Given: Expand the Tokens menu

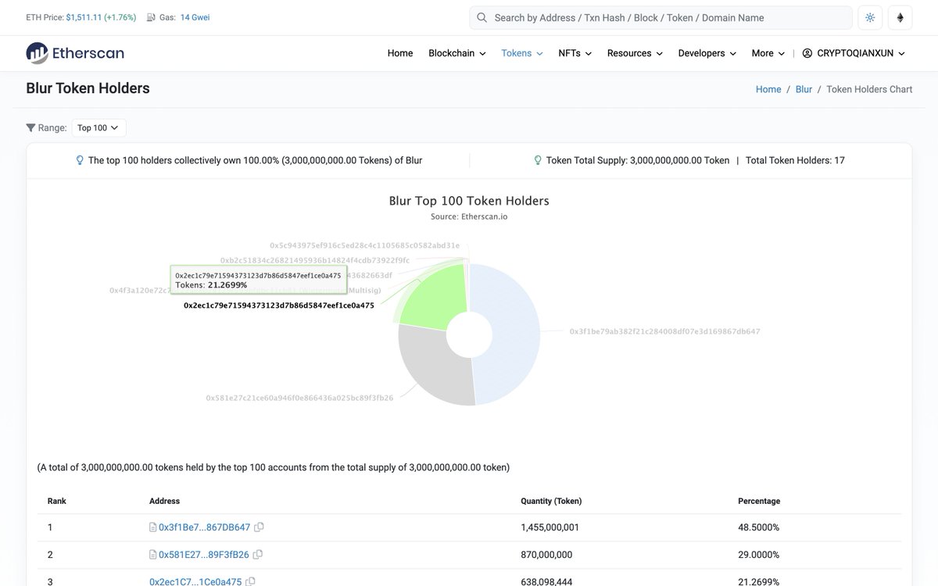Looking at the screenshot, I should (522, 53).
